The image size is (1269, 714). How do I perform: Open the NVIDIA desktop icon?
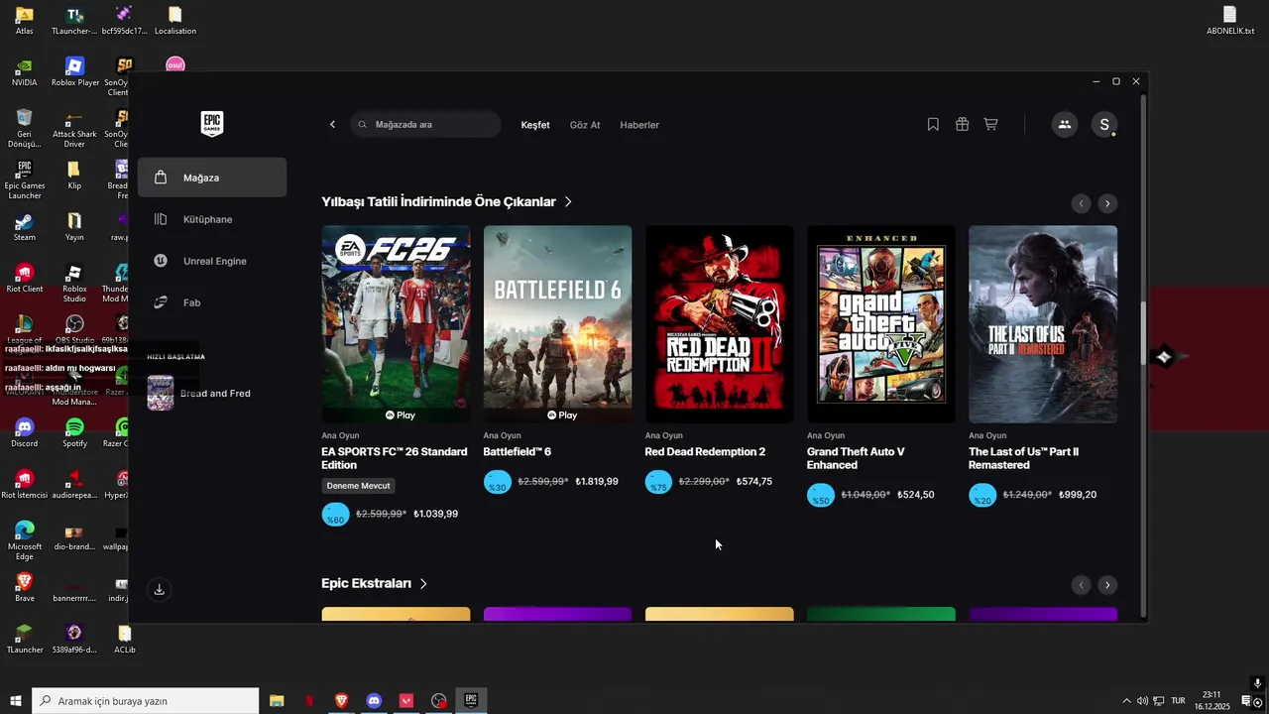point(25,71)
